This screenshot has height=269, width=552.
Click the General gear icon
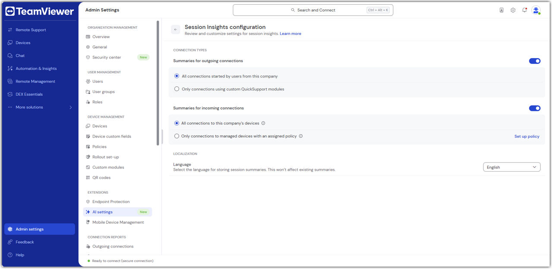coord(88,47)
